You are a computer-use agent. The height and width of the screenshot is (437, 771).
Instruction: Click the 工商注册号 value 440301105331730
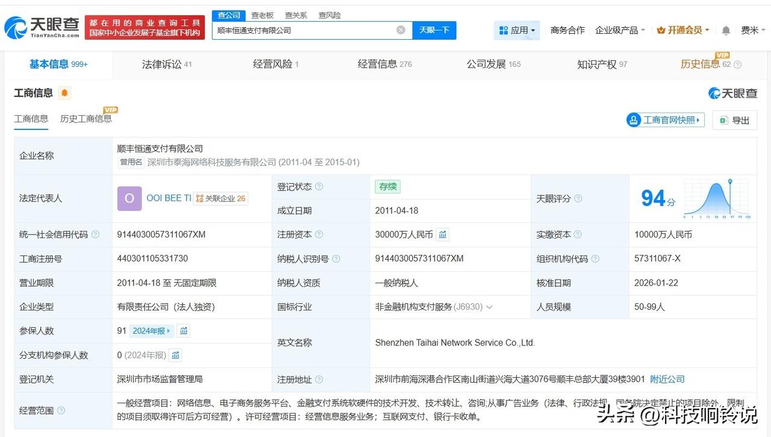[x=153, y=259]
